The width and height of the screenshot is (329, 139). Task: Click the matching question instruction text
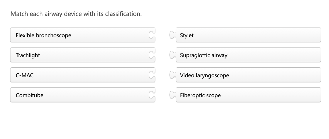[76, 14]
